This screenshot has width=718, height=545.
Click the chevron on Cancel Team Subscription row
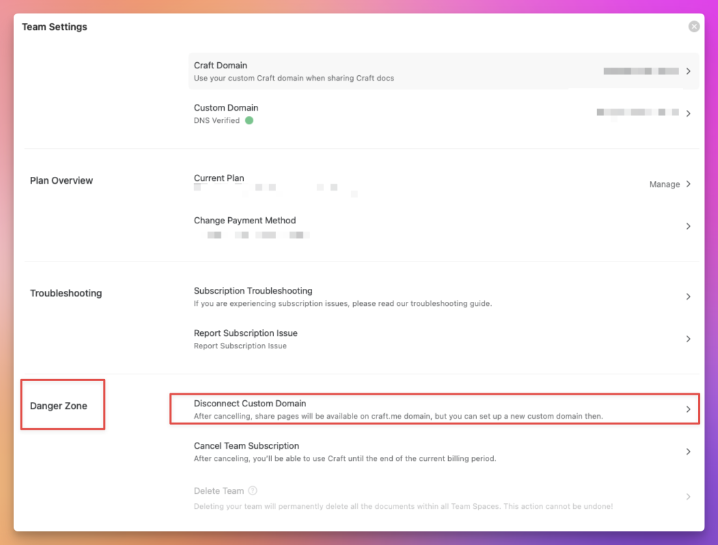click(x=688, y=451)
